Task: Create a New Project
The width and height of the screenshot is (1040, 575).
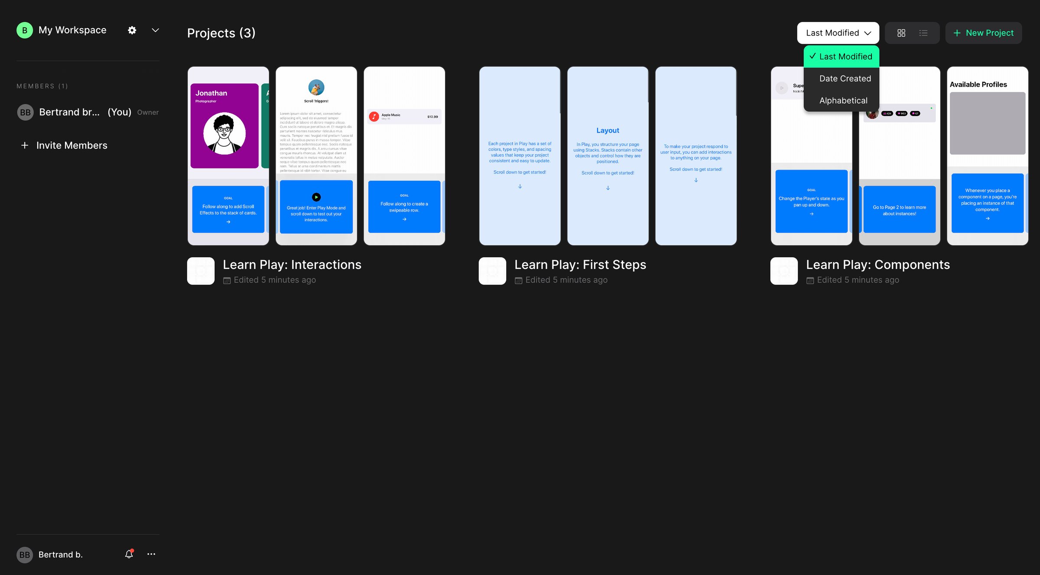Action: coord(984,33)
